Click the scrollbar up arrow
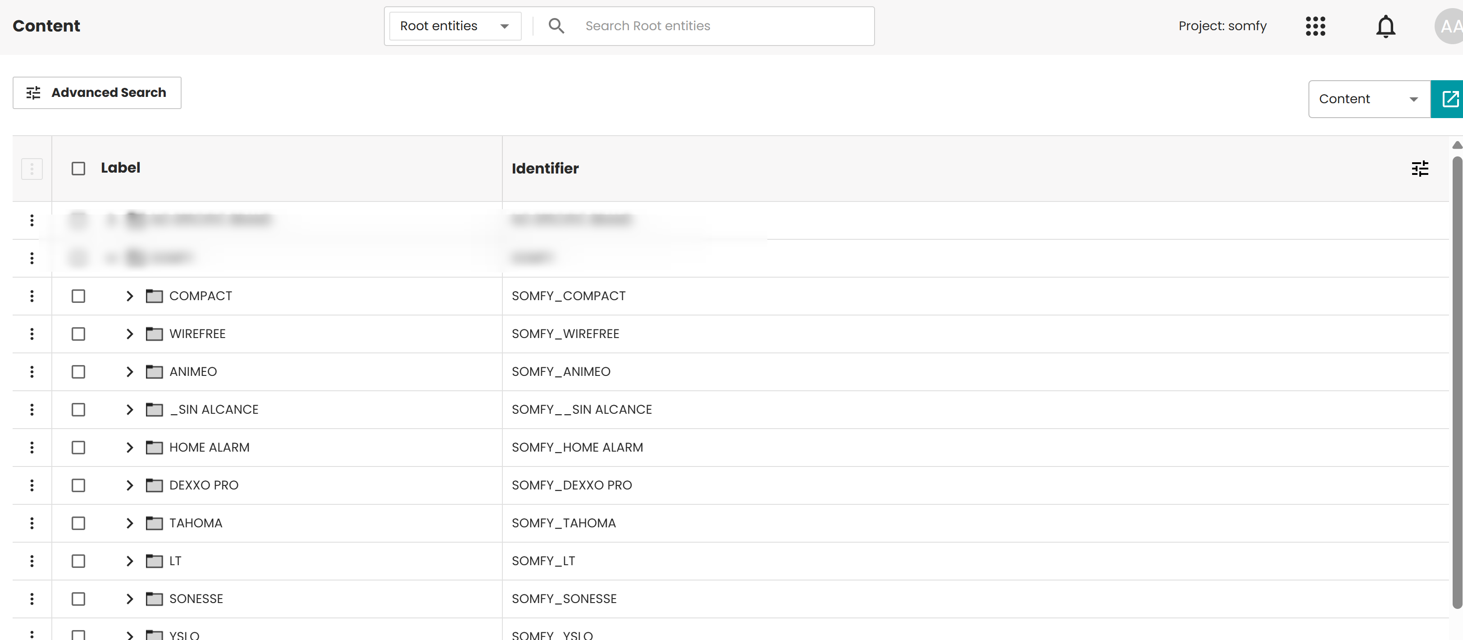1463x640 pixels. point(1457,146)
